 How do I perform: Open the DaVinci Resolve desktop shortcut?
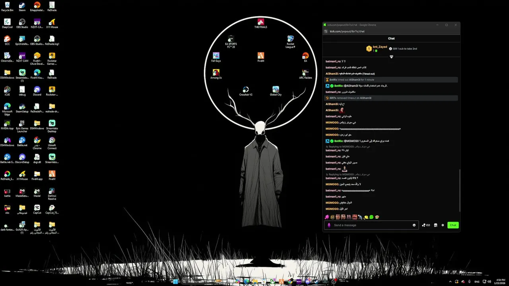[52, 193]
